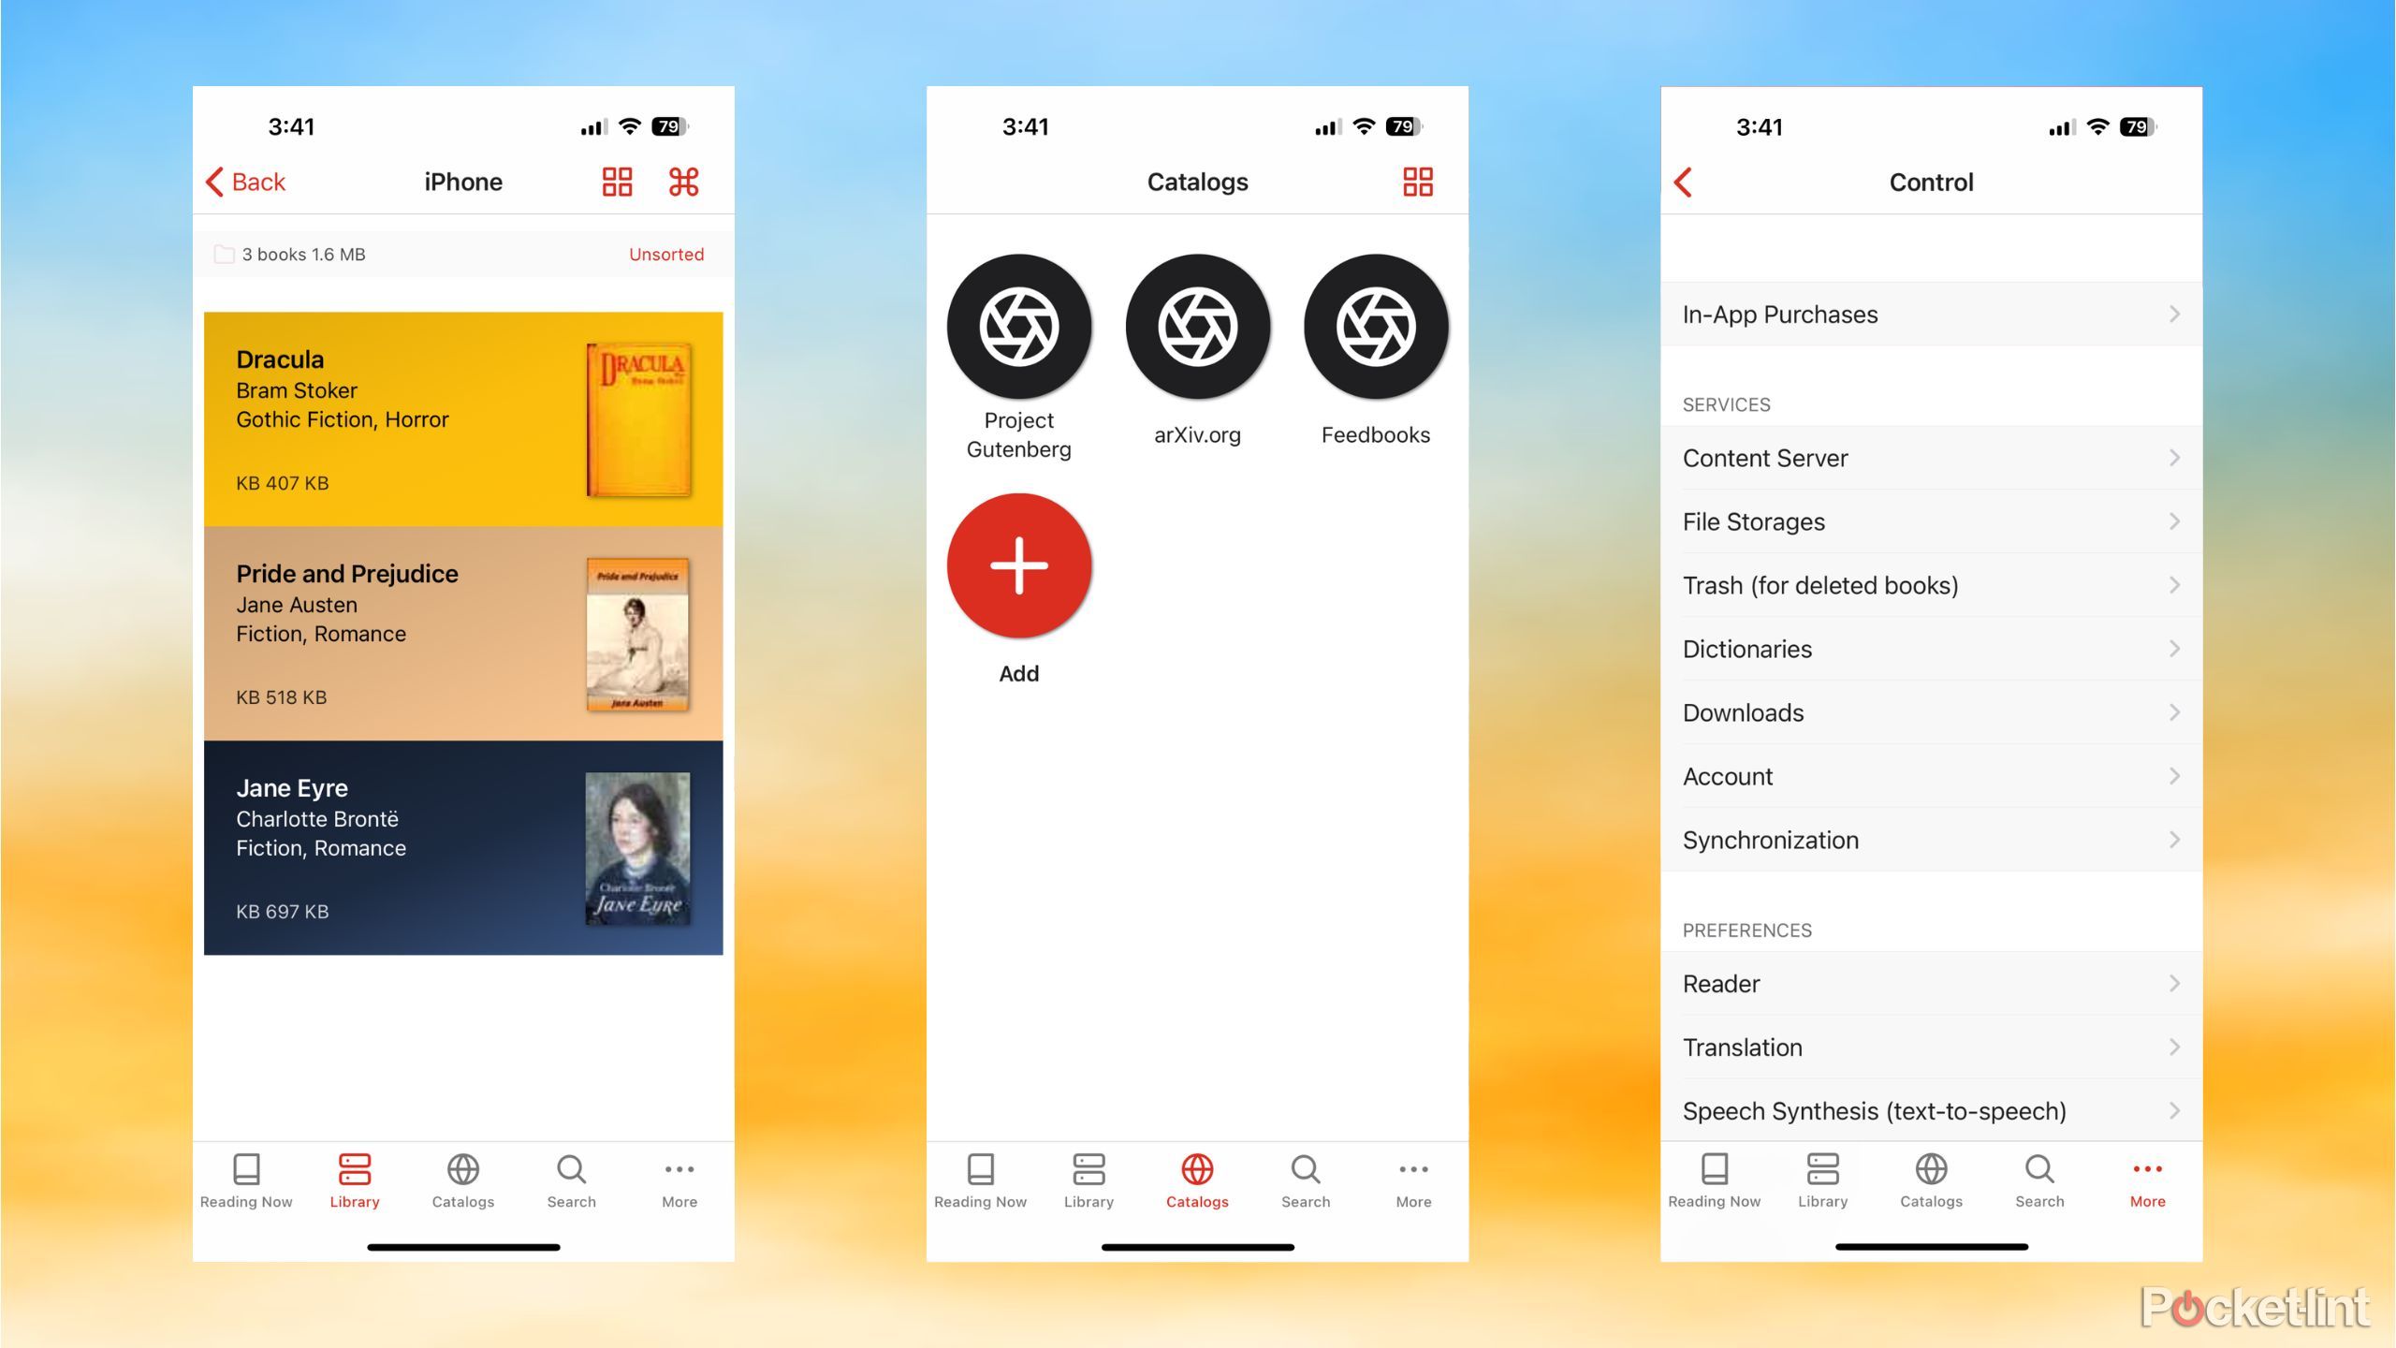Open arXiv.org catalog
2396x1348 pixels.
click(1196, 326)
